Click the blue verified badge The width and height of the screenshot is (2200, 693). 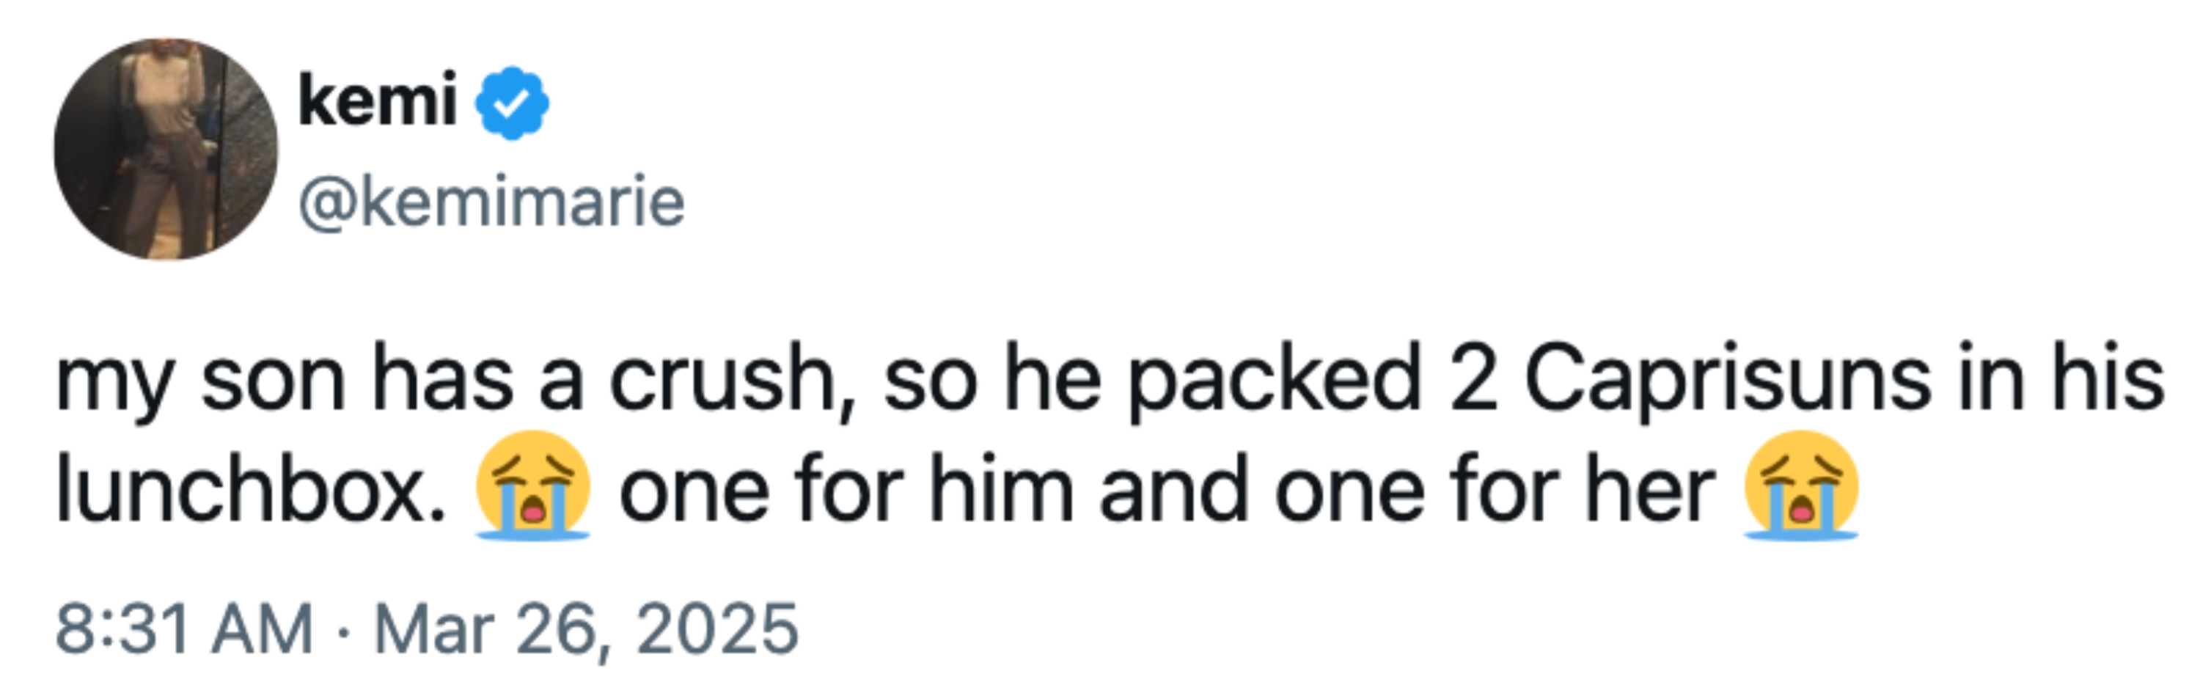[x=512, y=103]
